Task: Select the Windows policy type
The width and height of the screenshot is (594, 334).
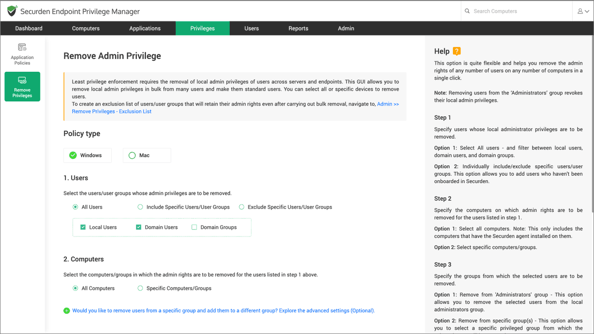Action: (87, 155)
